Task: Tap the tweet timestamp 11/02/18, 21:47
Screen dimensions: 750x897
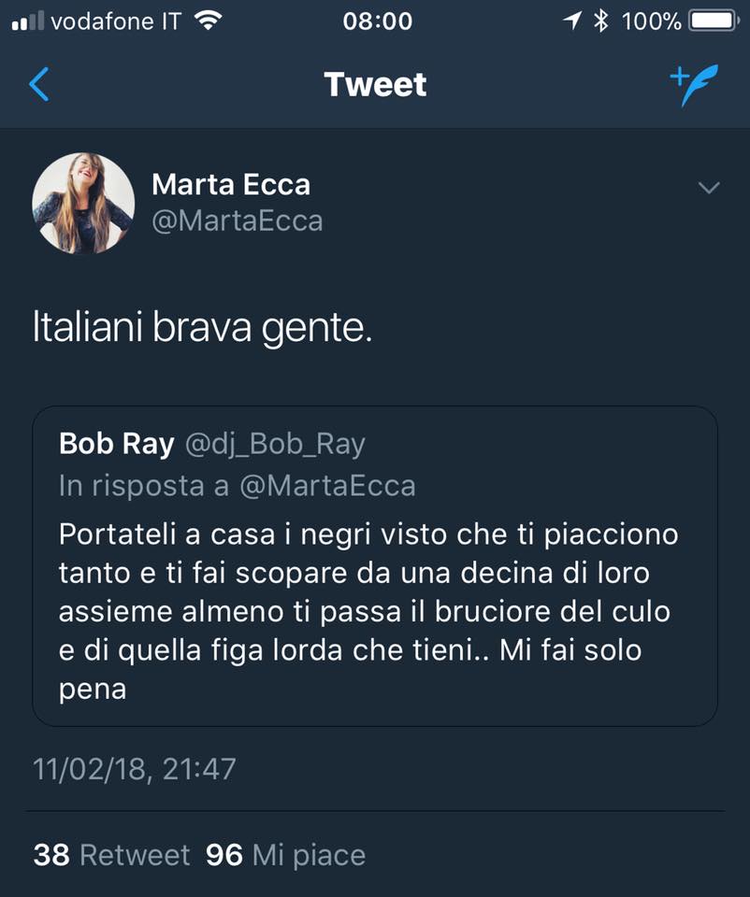Action: [x=134, y=769]
